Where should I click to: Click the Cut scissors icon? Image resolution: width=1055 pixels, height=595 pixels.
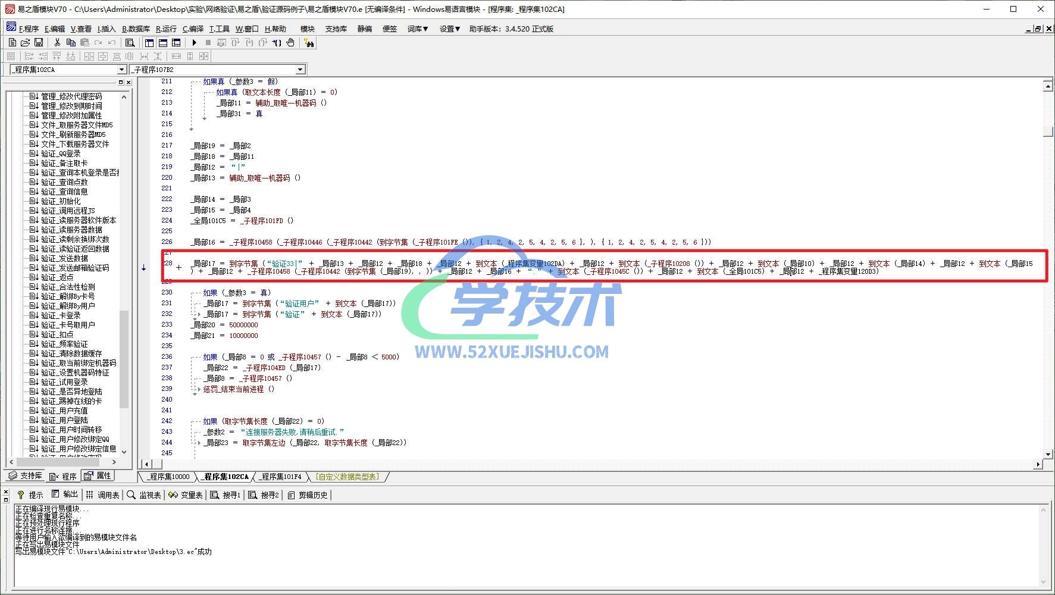click(x=57, y=43)
